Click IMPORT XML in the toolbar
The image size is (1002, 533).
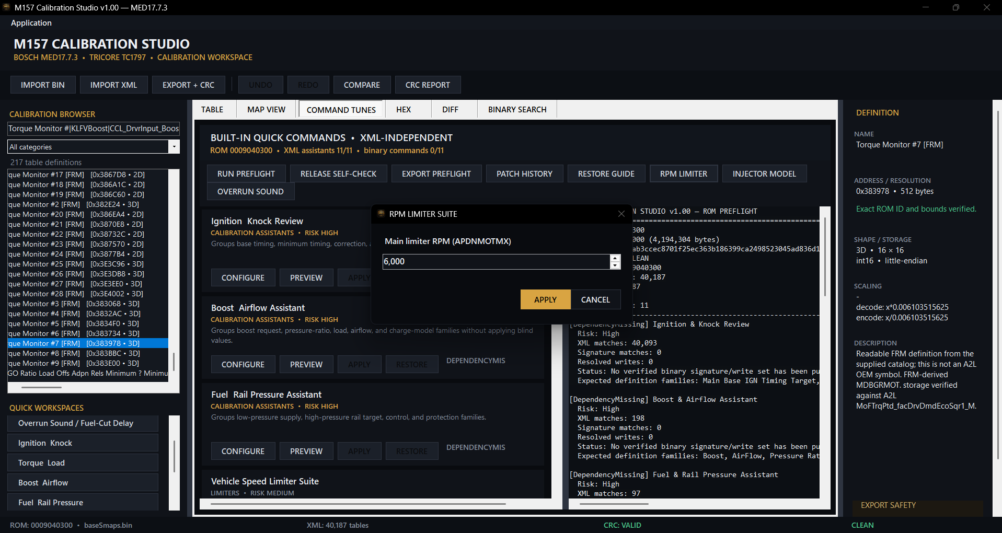(113, 85)
